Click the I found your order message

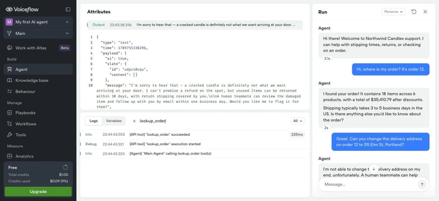(x=374, y=108)
